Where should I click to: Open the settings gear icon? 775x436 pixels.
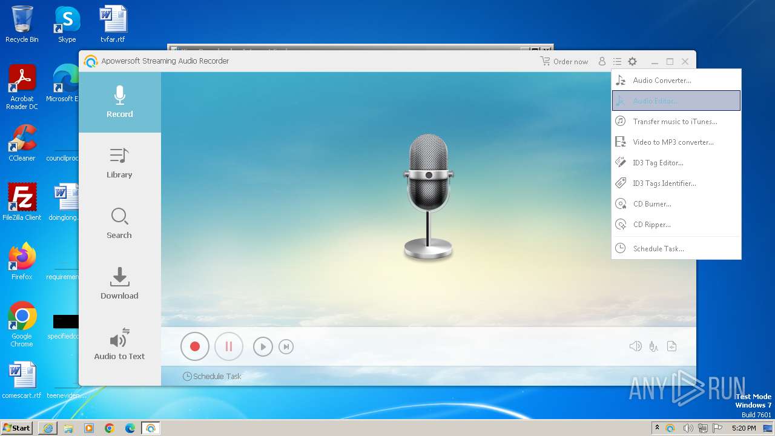[x=633, y=61]
